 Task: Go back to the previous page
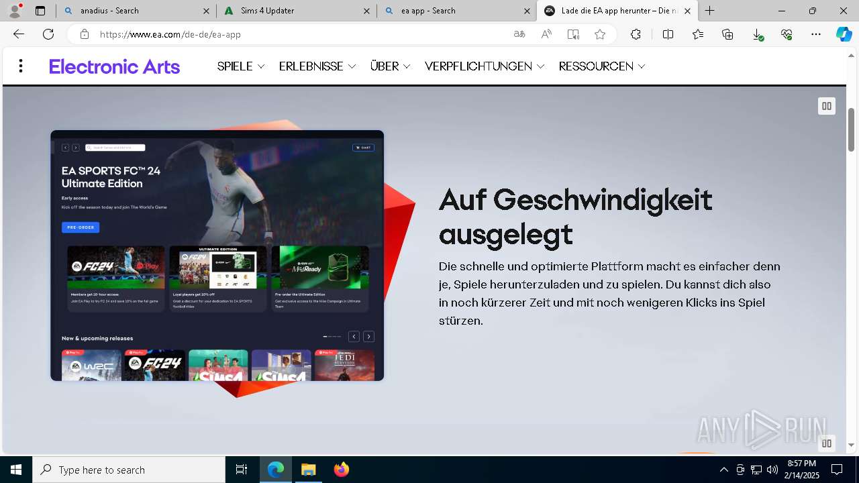click(x=19, y=34)
